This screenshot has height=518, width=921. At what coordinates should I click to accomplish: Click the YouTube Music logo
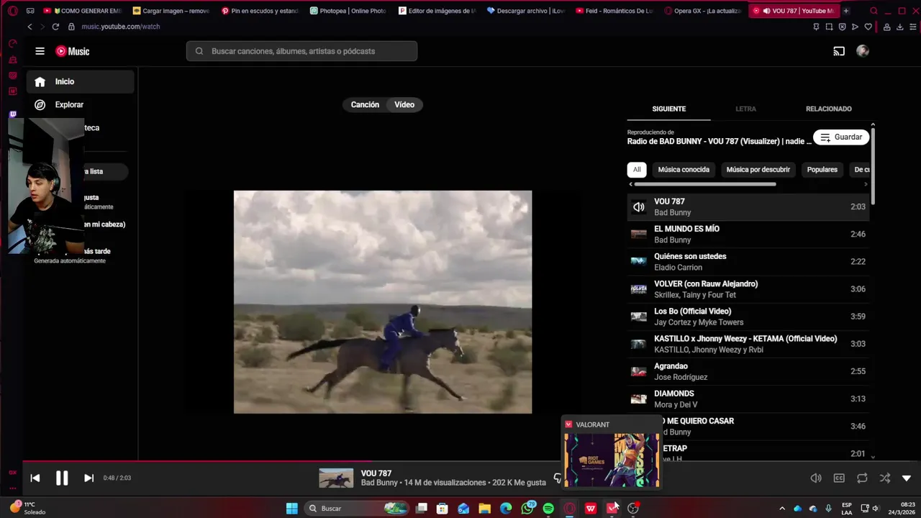73,51
